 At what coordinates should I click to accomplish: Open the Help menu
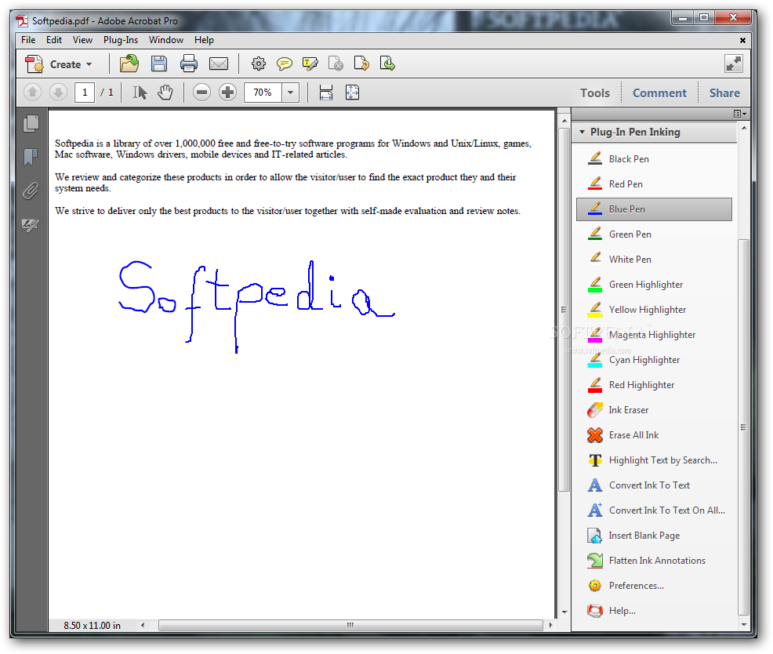click(204, 40)
